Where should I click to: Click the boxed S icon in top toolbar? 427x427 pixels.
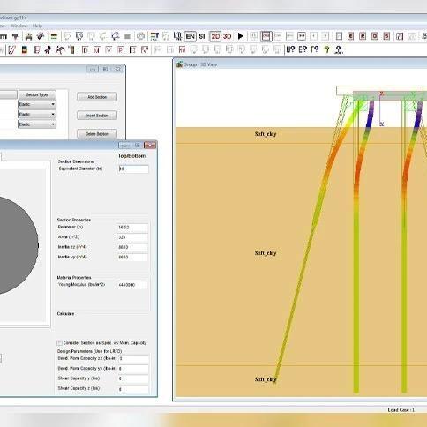(386, 36)
